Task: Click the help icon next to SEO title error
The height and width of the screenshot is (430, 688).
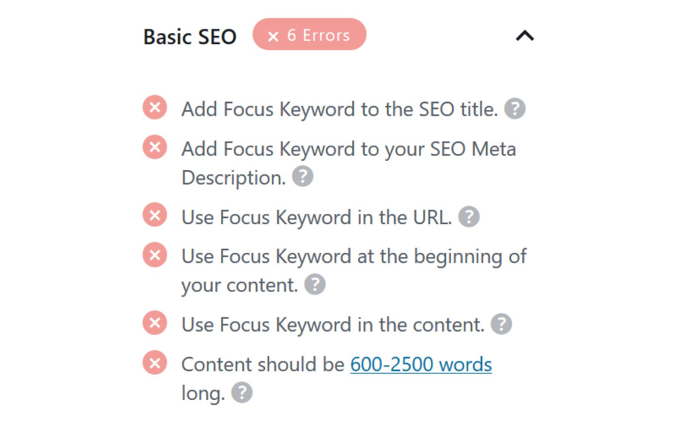Action: [x=516, y=108]
